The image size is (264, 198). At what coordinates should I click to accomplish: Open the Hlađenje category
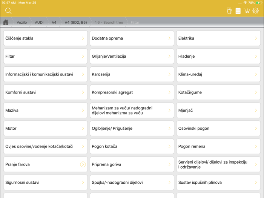[x=218, y=56]
